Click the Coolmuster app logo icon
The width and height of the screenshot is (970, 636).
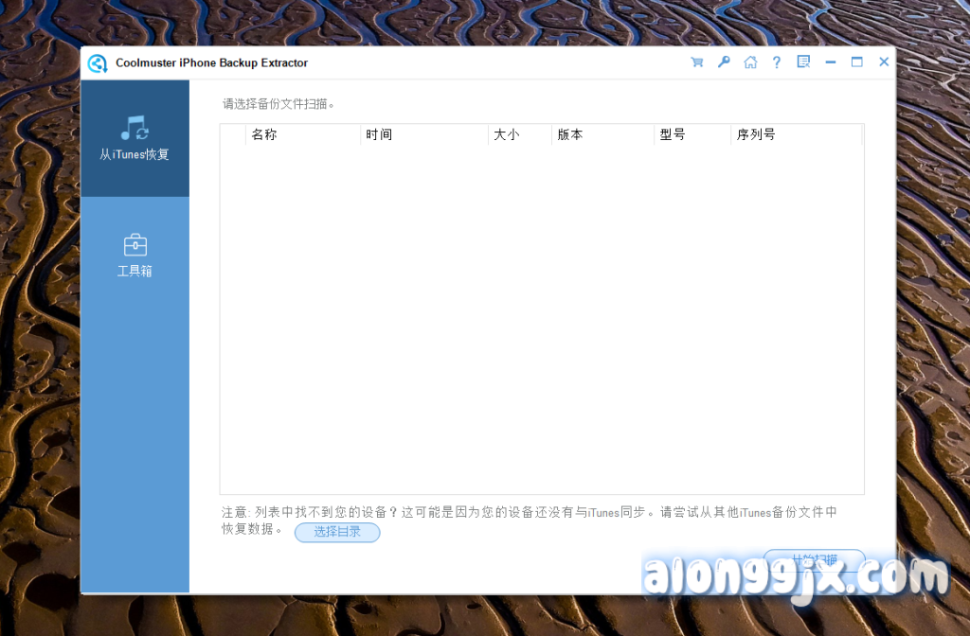click(x=98, y=63)
